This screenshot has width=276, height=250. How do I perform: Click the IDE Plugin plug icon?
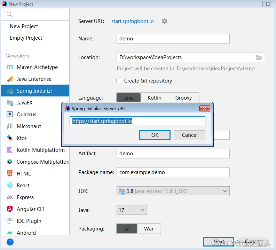click(10, 221)
